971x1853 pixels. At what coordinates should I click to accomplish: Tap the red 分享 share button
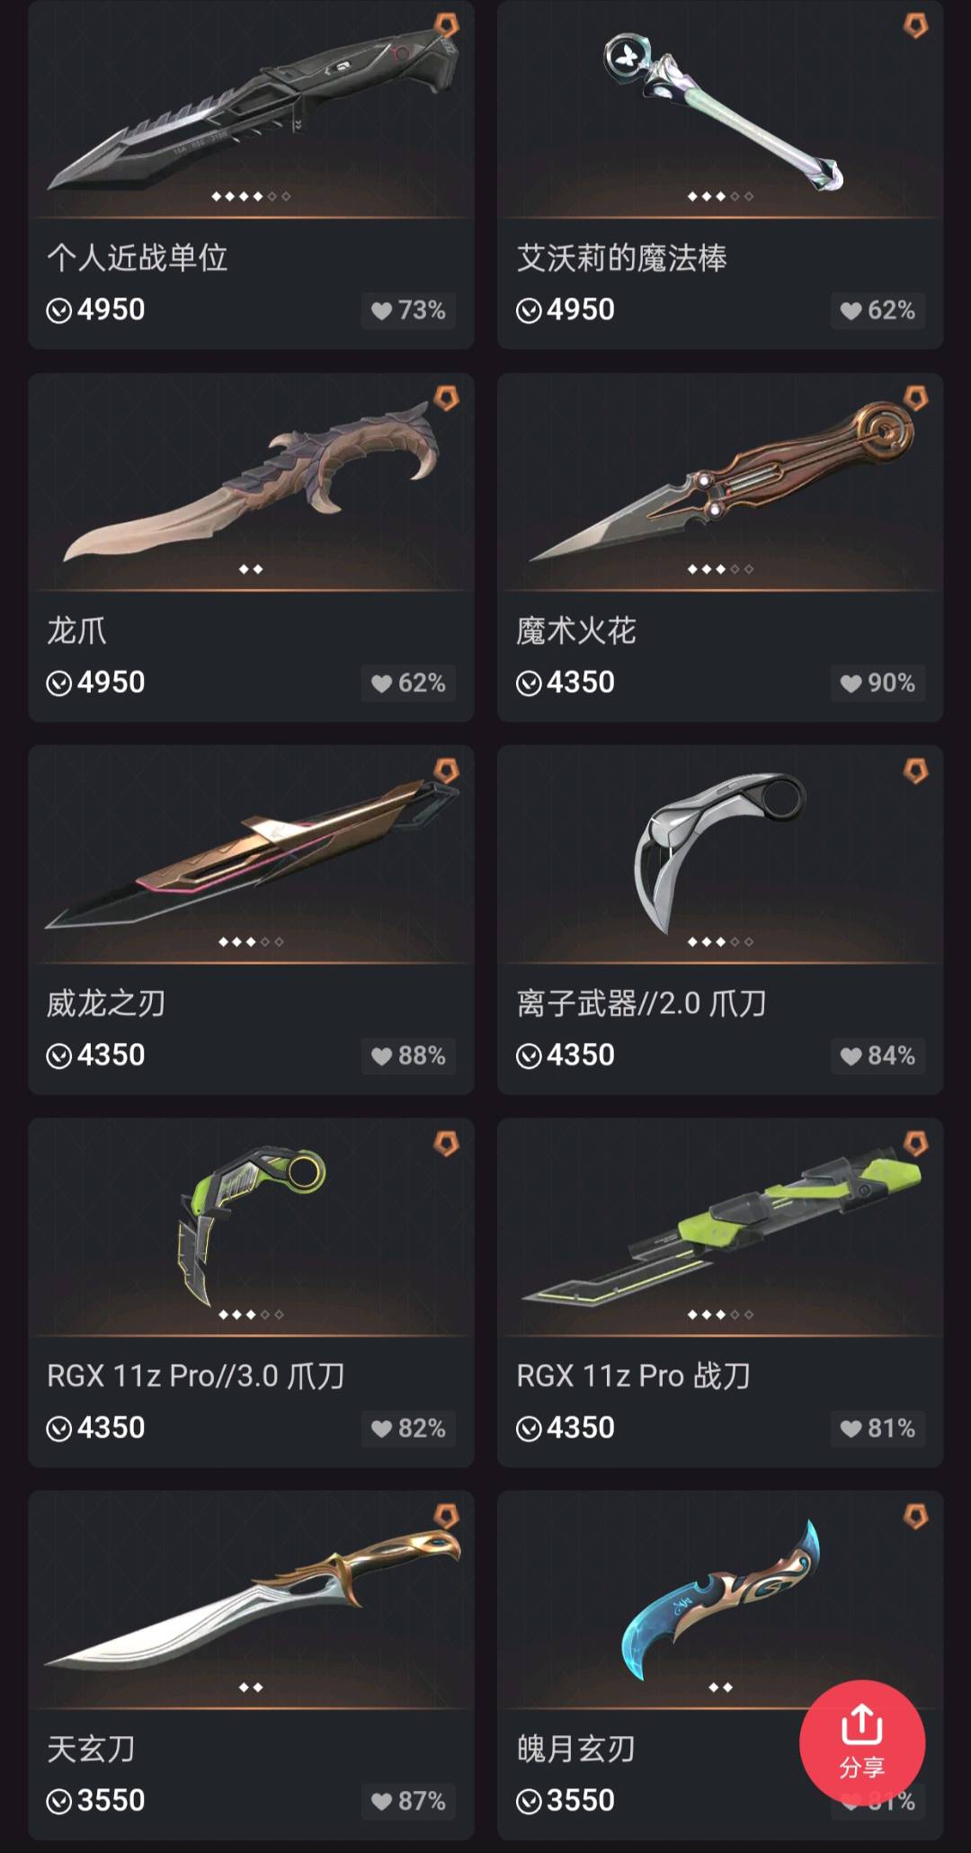861,1742
